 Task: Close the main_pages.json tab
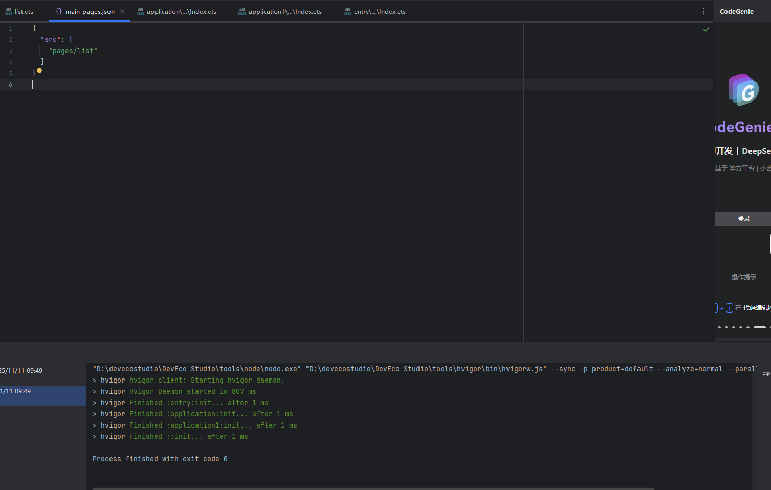122,11
